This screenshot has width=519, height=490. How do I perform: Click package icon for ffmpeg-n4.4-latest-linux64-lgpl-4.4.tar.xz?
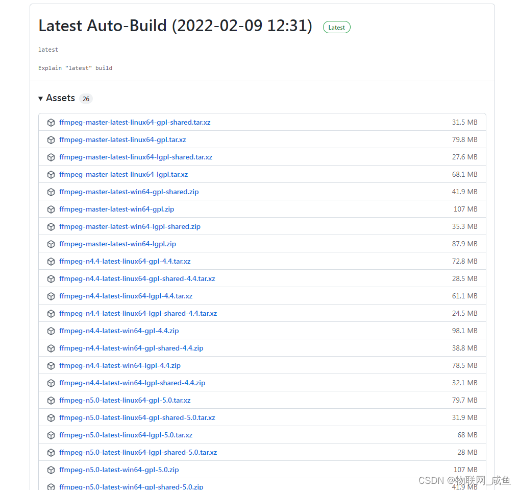(51, 296)
